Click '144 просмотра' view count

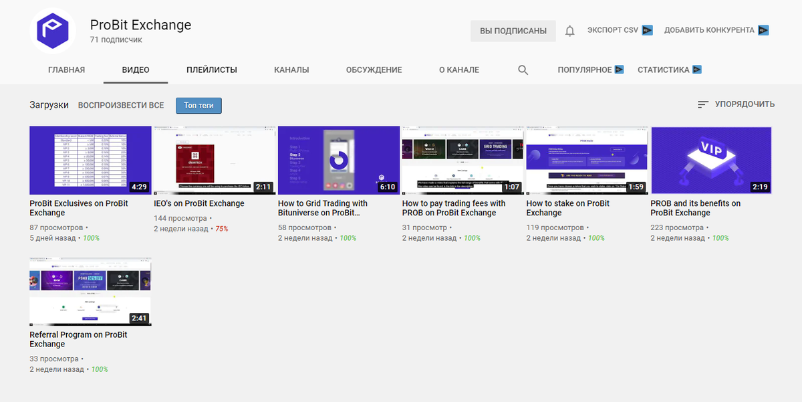coord(180,219)
